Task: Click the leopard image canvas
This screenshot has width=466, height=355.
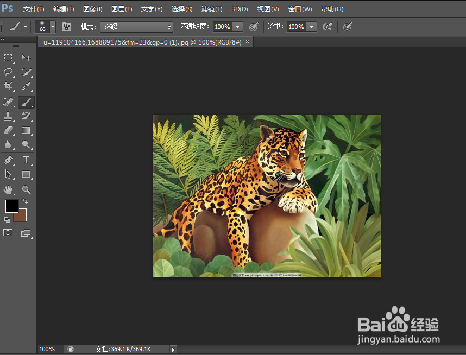Action: [267, 196]
